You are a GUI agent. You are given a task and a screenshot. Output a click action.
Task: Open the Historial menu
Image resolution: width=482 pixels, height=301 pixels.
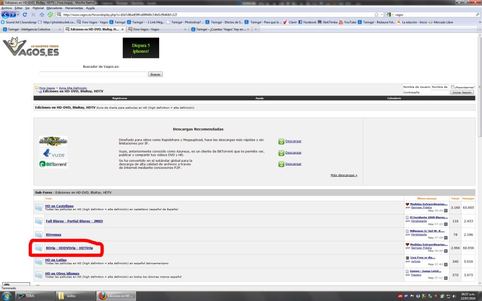pyautogui.click(x=38, y=8)
